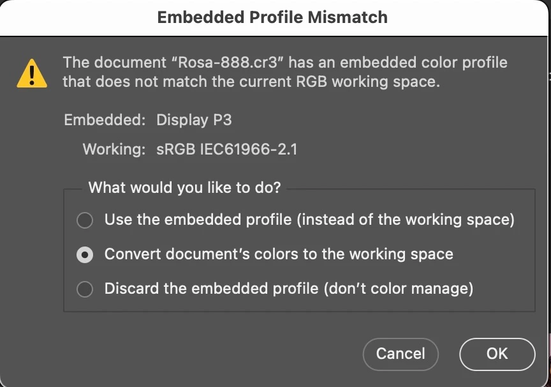Image resolution: width=551 pixels, height=387 pixels.
Task: Click the 'sRGB IEC61966-2.1' working space value
Action: tap(227, 150)
